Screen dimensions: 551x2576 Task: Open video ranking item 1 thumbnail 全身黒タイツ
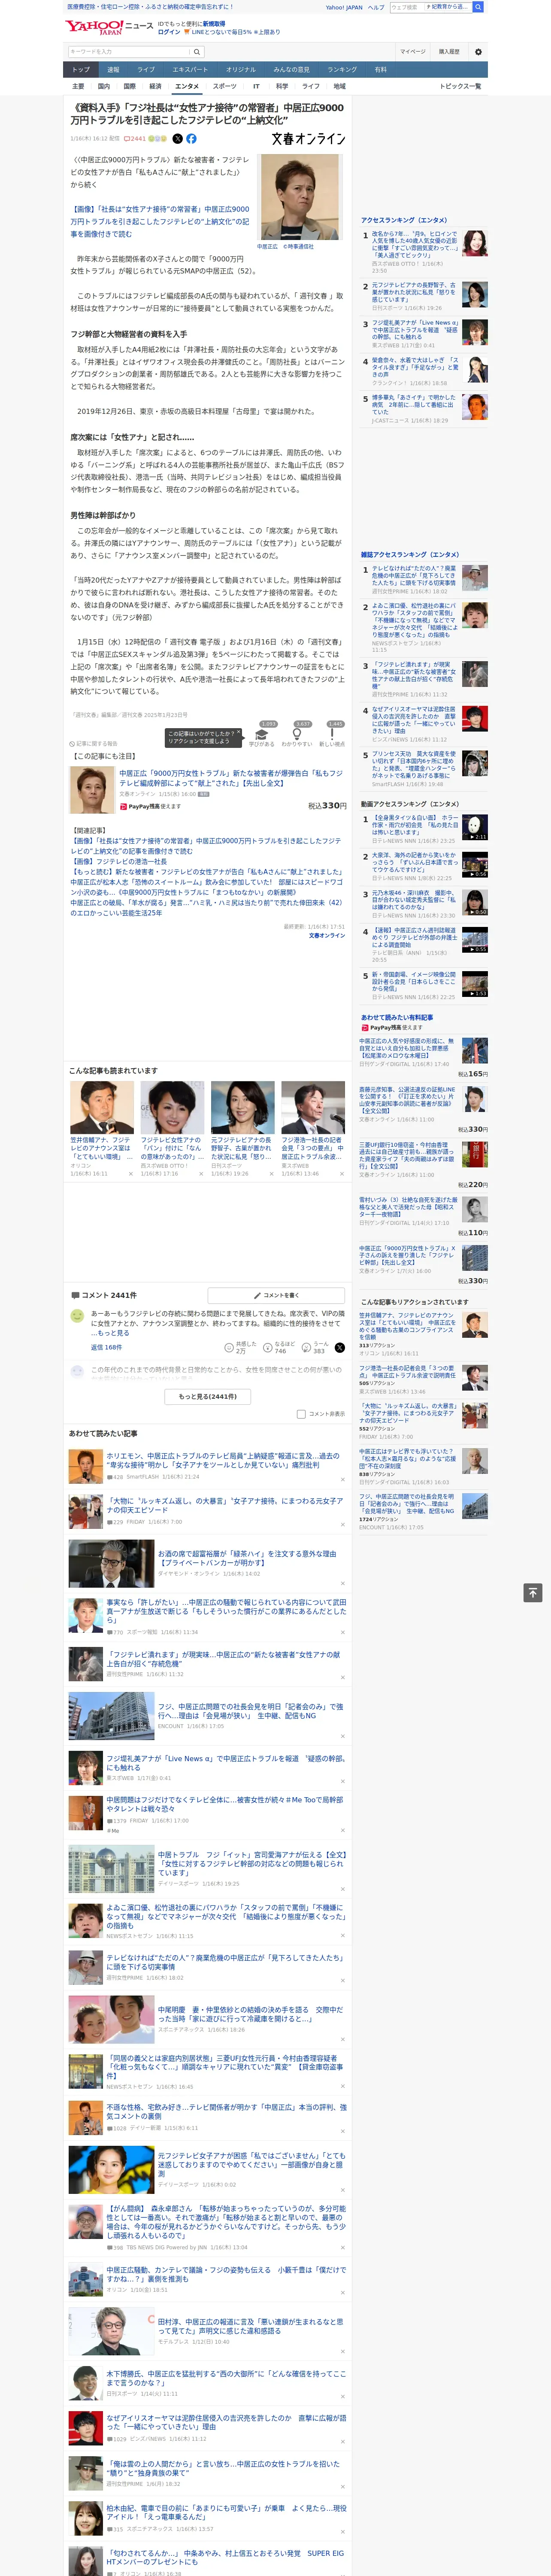click(474, 827)
